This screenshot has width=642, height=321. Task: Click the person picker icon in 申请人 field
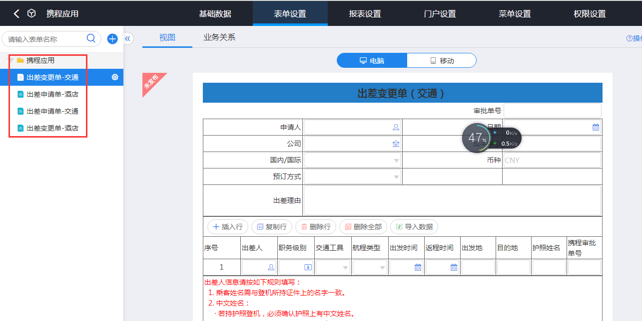click(x=396, y=128)
